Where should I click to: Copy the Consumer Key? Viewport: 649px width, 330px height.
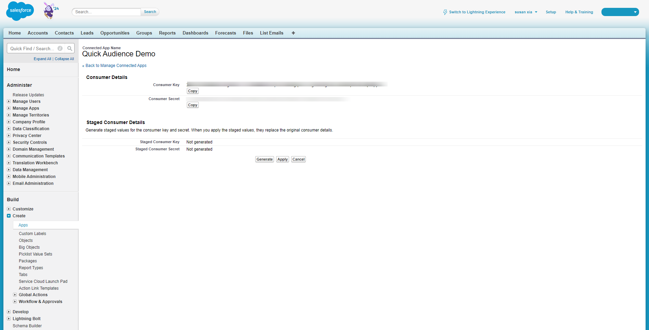tap(193, 91)
